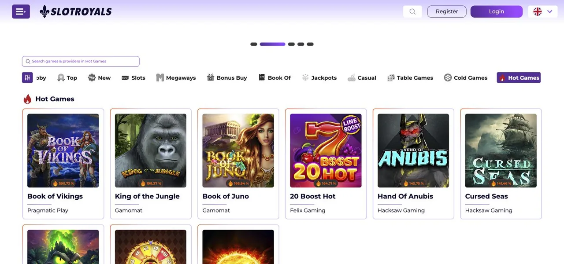
Task: Click the 590,73 % hot badge
Action: 63,183
